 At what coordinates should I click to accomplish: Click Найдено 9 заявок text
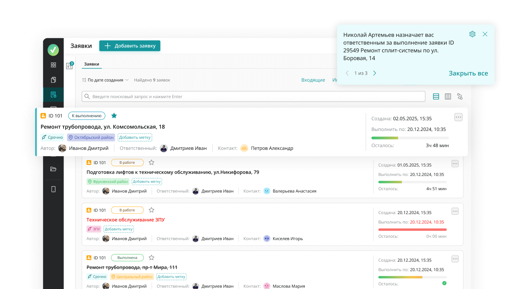[x=152, y=80]
